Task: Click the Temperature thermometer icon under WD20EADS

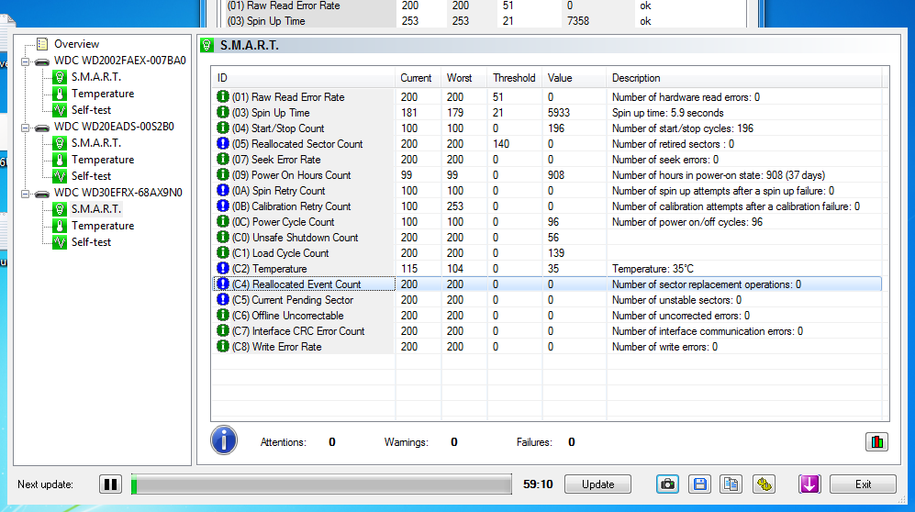Action: pos(60,160)
